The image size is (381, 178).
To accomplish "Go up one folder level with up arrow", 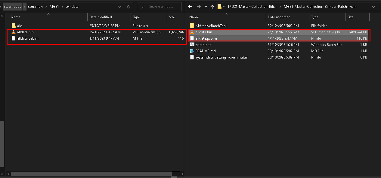I will 212,7.
